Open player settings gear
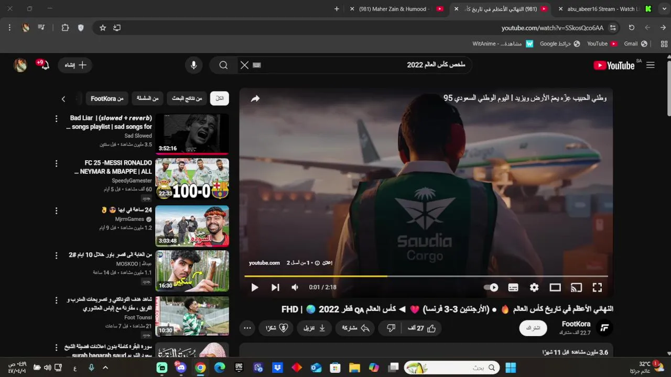The height and width of the screenshot is (377, 671). [x=534, y=287]
